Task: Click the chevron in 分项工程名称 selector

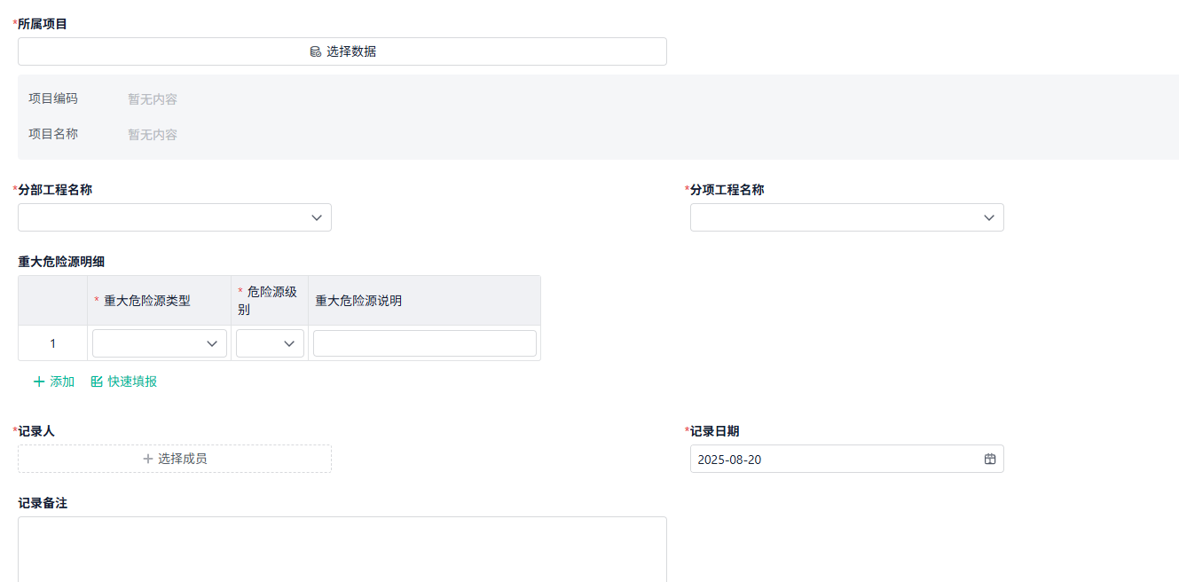Action: click(x=988, y=217)
